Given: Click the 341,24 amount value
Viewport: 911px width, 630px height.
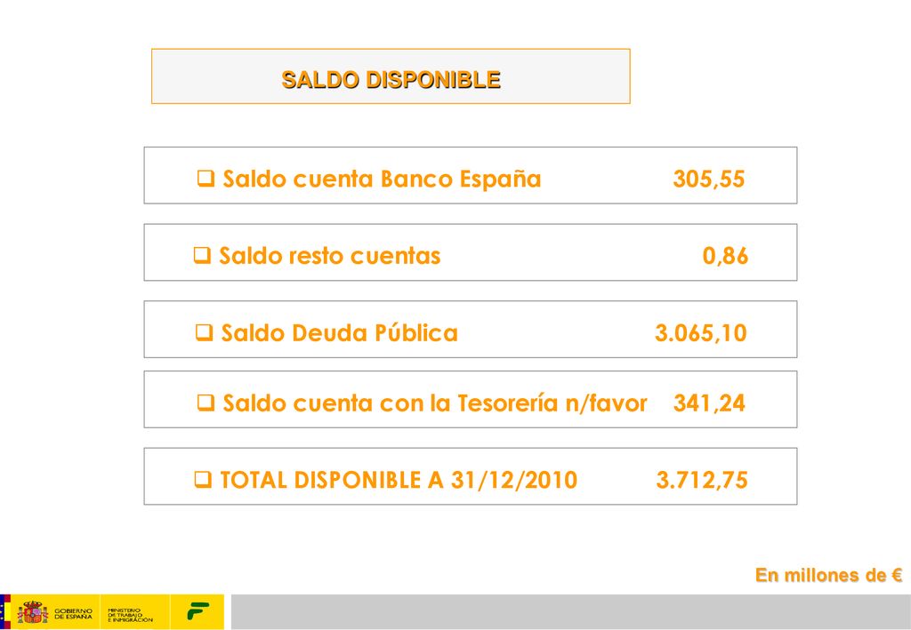Looking at the screenshot, I should click(709, 403).
